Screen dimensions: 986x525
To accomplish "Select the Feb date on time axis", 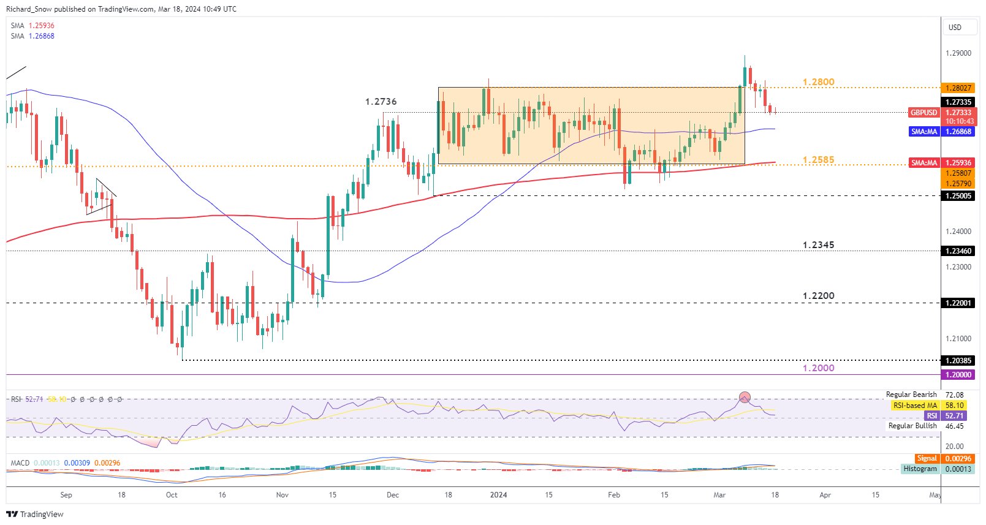I will pos(614,495).
